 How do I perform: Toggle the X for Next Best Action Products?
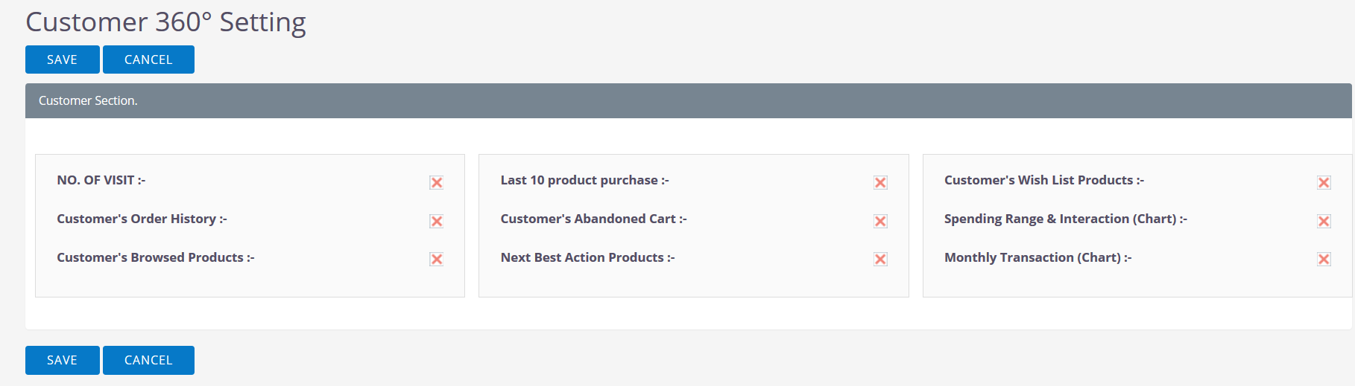(x=880, y=259)
